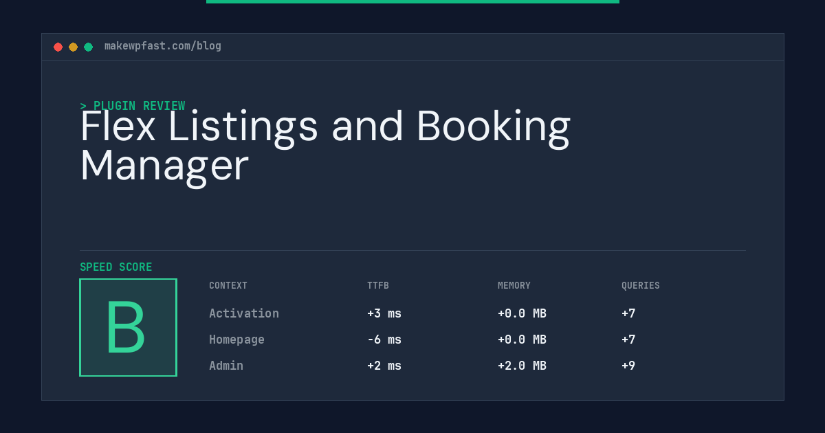Click the Admin queries value +9
Image resolution: width=825 pixels, height=433 pixels.
(x=628, y=366)
